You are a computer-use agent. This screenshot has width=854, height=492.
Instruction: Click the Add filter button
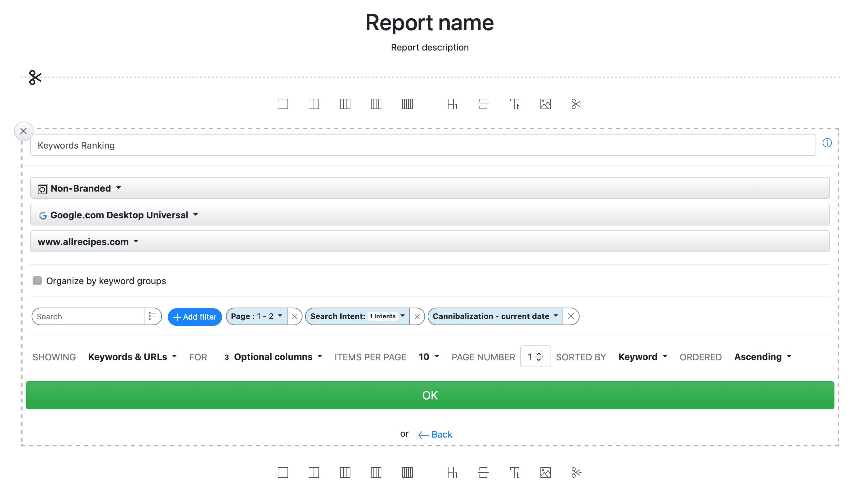pyautogui.click(x=195, y=317)
